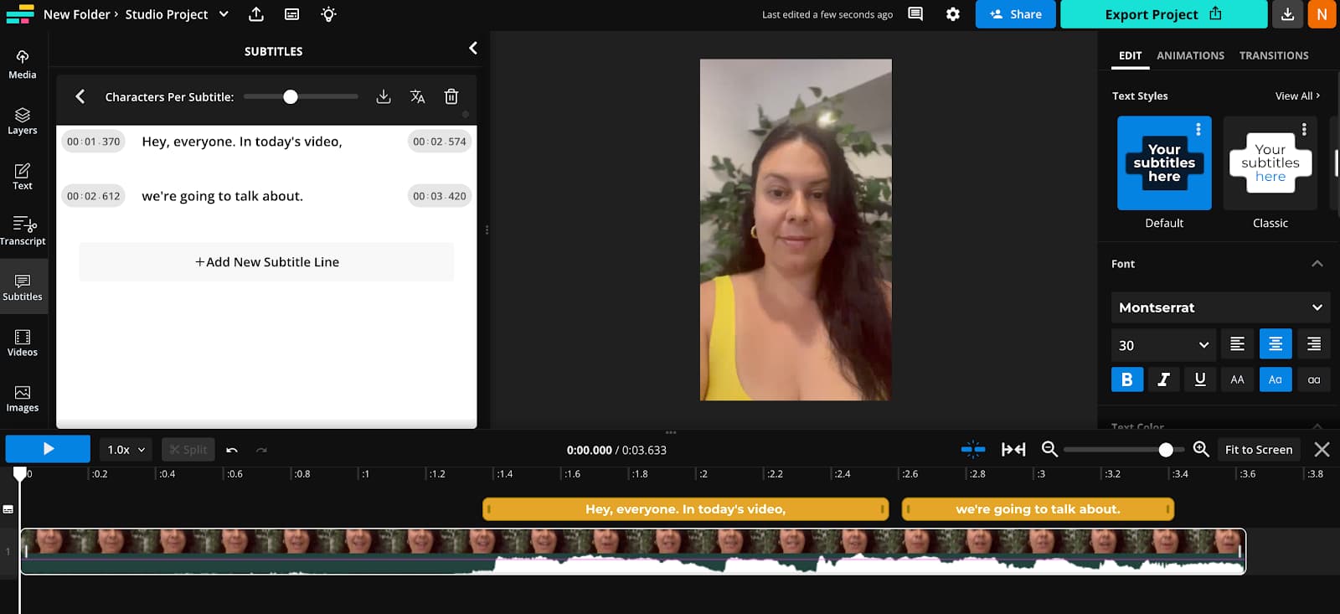This screenshot has width=1340, height=614.
Task: Delete subtitles with the trash icon
Action: click(451, 96)
